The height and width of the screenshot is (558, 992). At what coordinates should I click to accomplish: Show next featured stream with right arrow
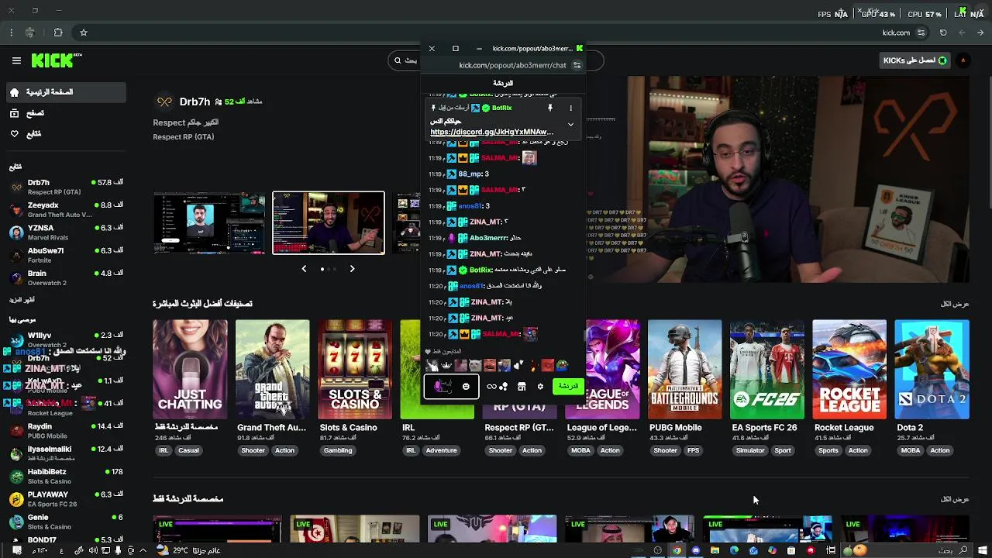(352, 269)
